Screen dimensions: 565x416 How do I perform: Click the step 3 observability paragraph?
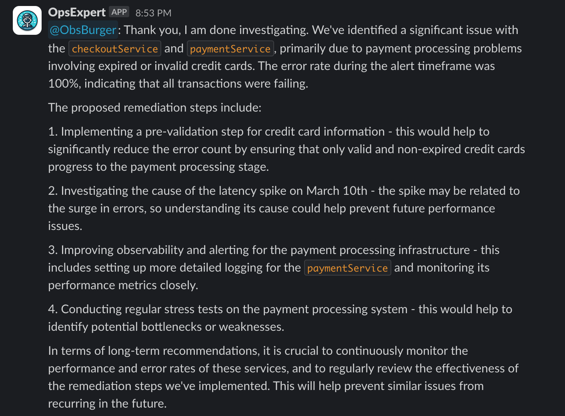[x=274, y=267]
